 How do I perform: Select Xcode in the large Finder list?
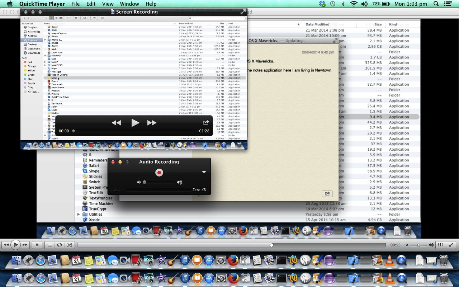tap(94, 220)
